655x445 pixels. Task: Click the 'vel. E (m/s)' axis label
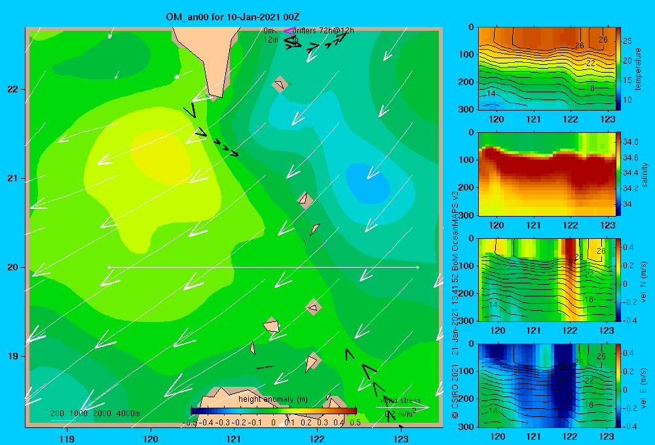(x=644, y=387)
